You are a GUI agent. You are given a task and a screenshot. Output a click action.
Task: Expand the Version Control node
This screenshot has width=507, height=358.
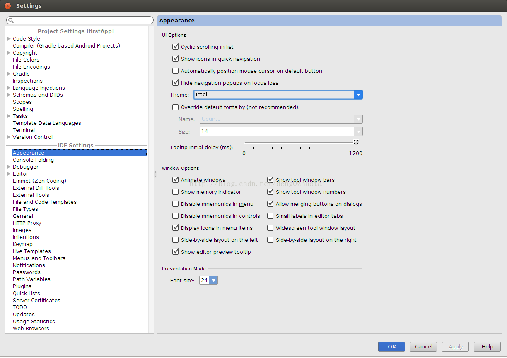pyautogui.click(x=9, y=137)
